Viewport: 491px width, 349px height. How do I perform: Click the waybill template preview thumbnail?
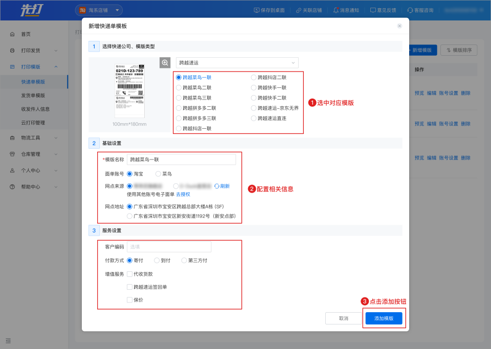pos(129,91)
